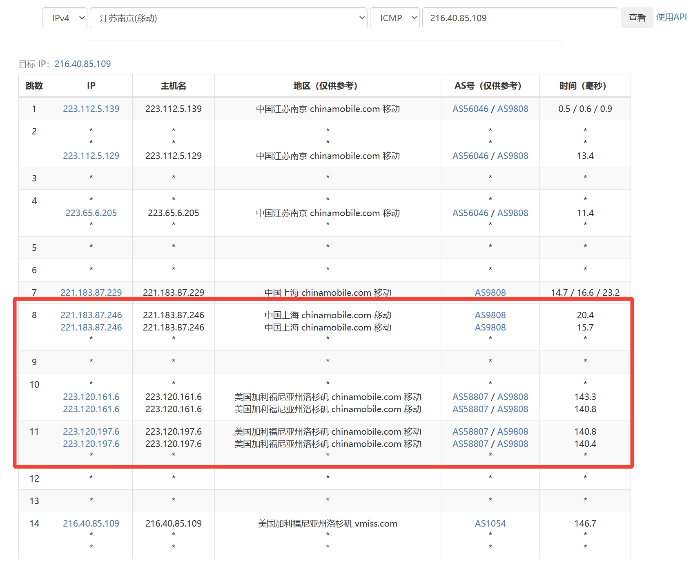The height and width of the screenshot is (565, 691).
Task: Select hop 10 time value 143.3
Action: 585,397
